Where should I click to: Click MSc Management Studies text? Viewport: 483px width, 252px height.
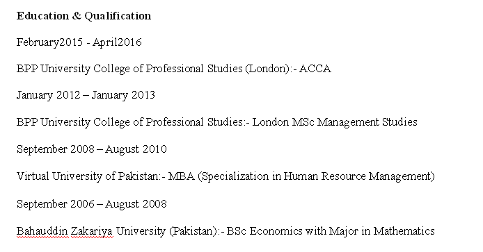click(354, 122)
